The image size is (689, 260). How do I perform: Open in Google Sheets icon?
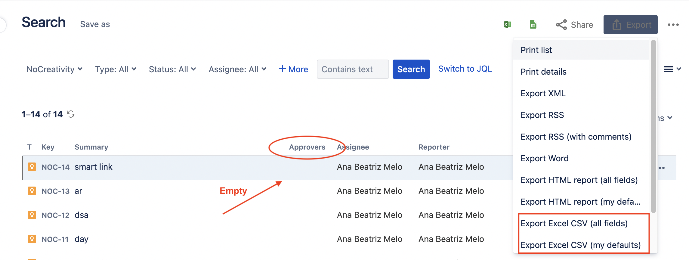click(533, 24)
